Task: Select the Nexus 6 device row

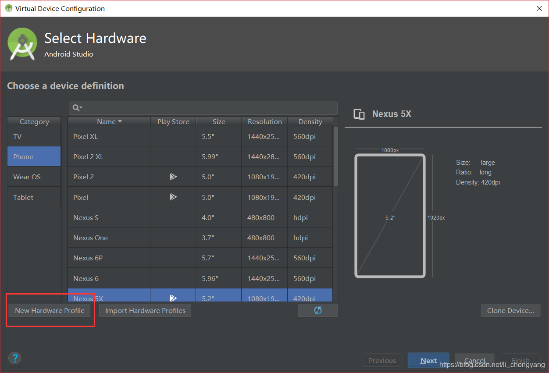Action: click(200, 278)
